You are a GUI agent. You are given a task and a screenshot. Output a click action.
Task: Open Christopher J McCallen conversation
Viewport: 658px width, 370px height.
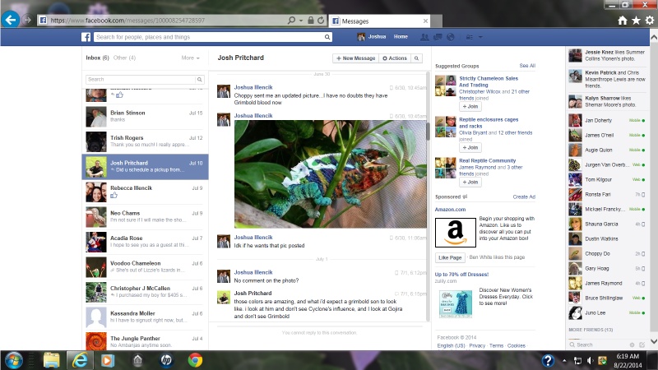145,292
